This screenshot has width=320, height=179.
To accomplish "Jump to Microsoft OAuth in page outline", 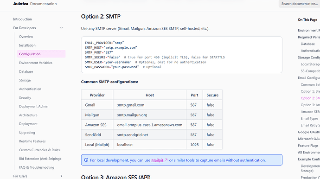I will tap(309, 139).
